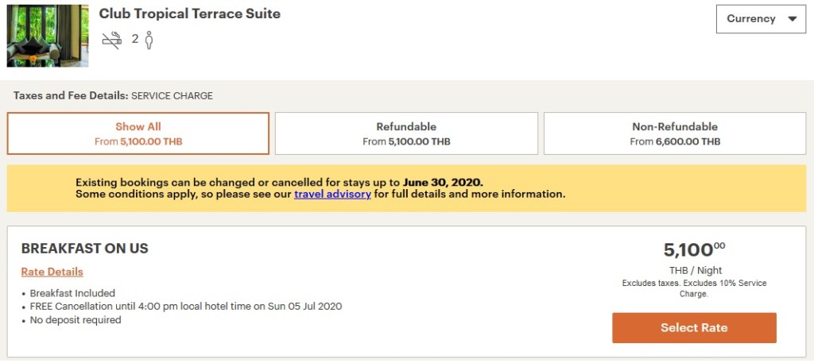The image size is (814, 363).
Task: Click the no-smoking icon under the room title
Action: click(x=111, y=40)
